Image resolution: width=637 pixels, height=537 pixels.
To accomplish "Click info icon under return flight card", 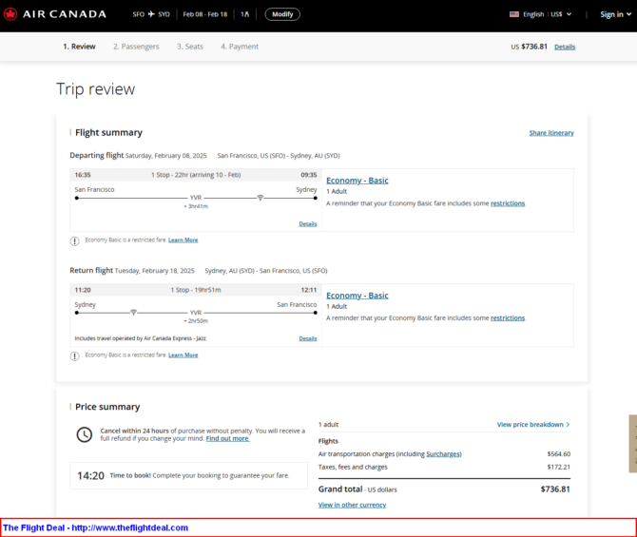I will click(75, 355).
